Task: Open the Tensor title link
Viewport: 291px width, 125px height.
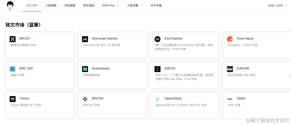Action: [25, 98]
